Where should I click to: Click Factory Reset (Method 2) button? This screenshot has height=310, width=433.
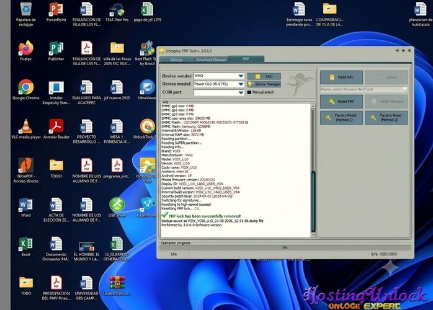coord(386,118)
